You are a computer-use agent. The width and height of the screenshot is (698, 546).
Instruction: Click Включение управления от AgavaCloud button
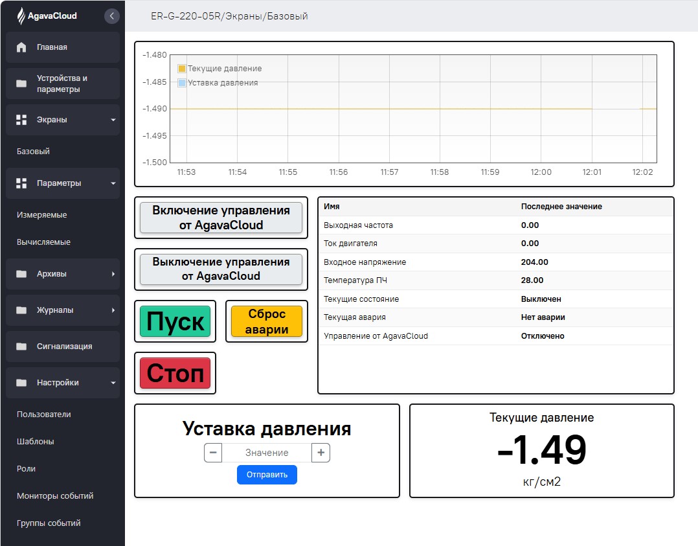tap(221, 218)
